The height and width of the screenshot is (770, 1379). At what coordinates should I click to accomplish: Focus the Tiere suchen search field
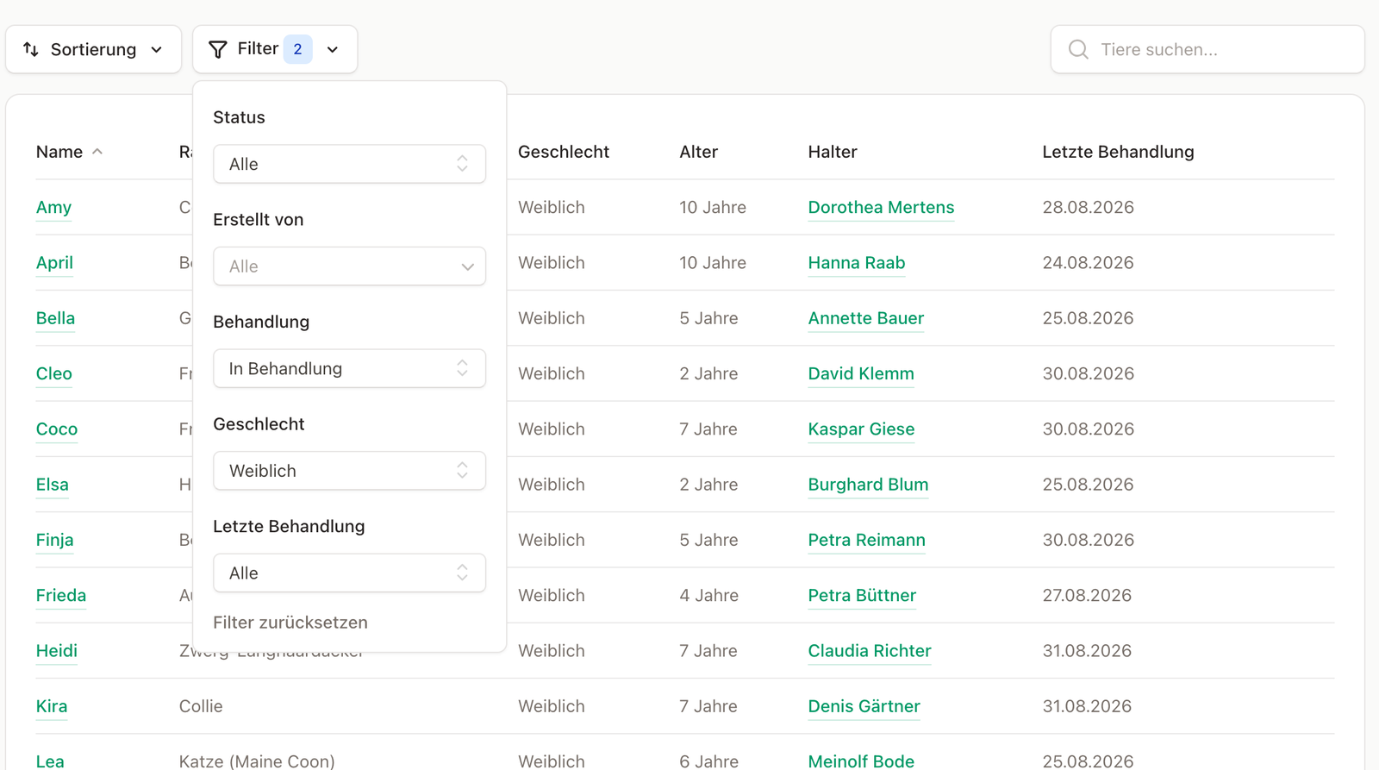coord(1207,49)
